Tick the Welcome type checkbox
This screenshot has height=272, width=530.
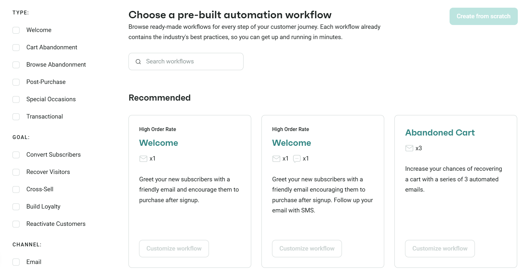coord(16,30)
